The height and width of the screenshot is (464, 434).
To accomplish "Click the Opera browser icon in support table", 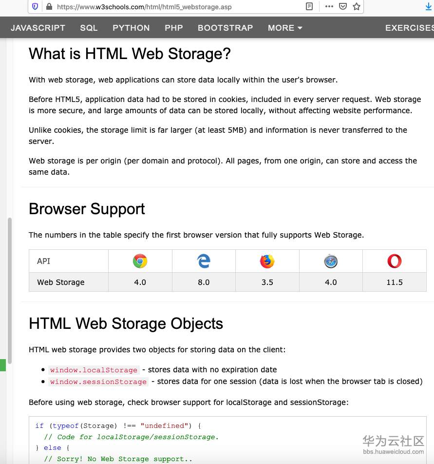I will (x=394, y=261).
